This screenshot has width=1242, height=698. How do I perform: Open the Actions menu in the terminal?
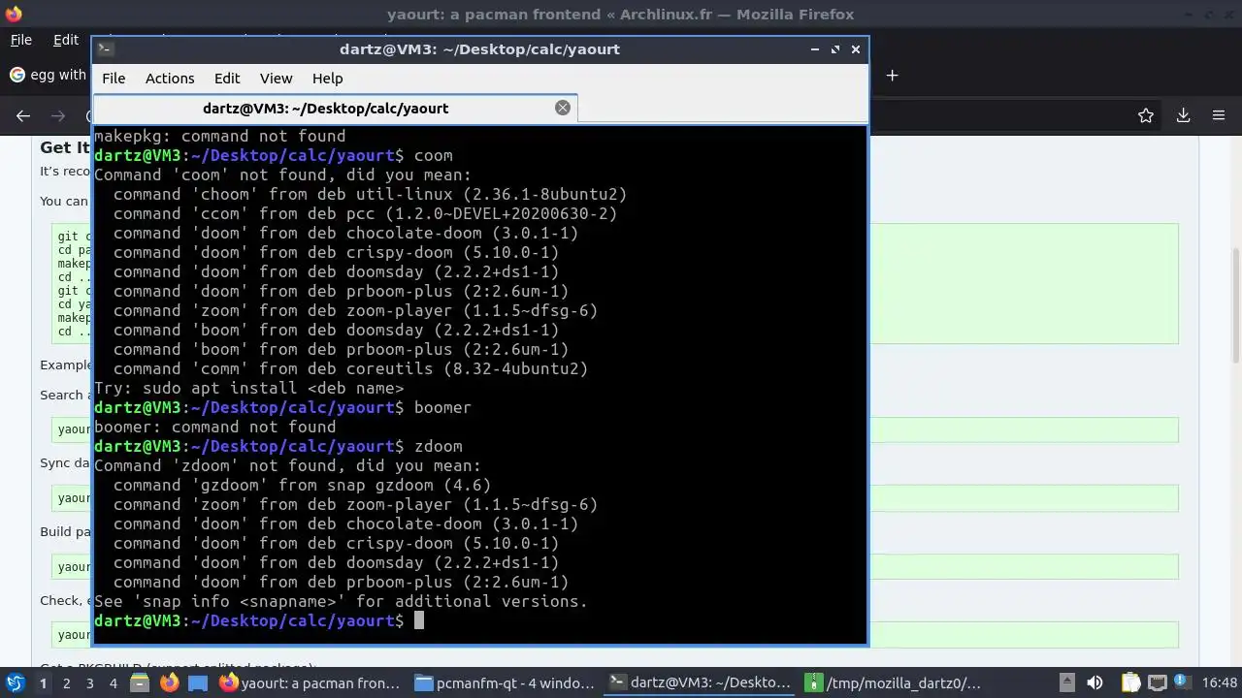pos(170,79)
